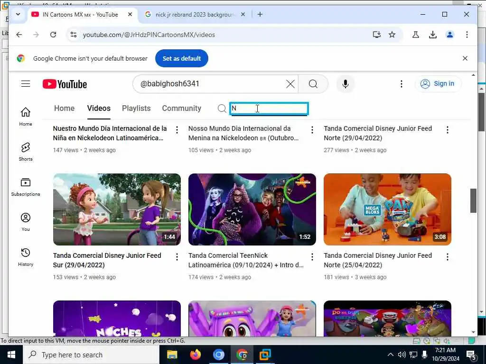Open File Explorer from the taskbar
The width and height of the screenshot is (486, 364).
coord(172,355)
